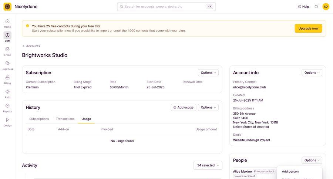Click the Invoiced column header
This screenshot has width=333, height=179.
click(x=107, y=129)
